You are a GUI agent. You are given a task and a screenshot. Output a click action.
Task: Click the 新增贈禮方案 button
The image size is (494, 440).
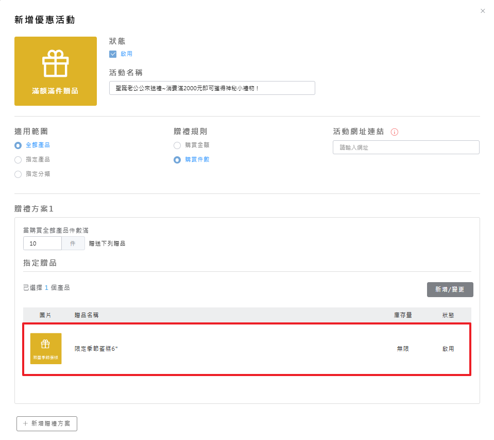pyautogui.click(x=47, y=423)
